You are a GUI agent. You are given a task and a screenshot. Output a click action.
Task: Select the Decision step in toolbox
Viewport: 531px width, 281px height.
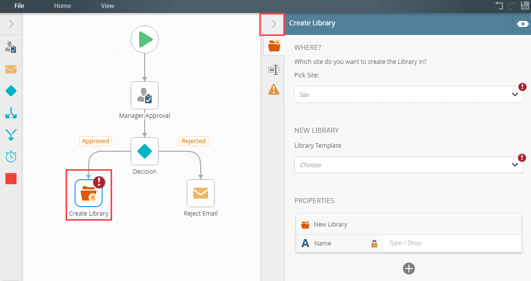(x=11, y=91)
